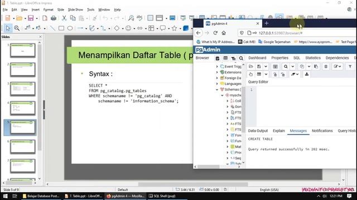Click the Firefox Reload page icon
357x200 pixels.
point(215,33)
